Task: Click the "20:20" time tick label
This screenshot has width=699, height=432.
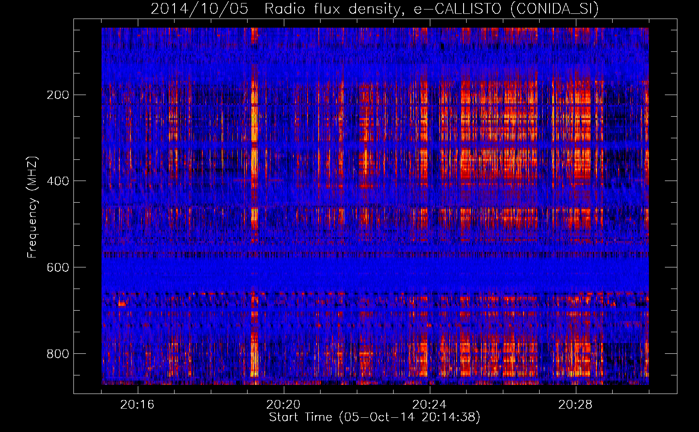Action: (283, 405)
